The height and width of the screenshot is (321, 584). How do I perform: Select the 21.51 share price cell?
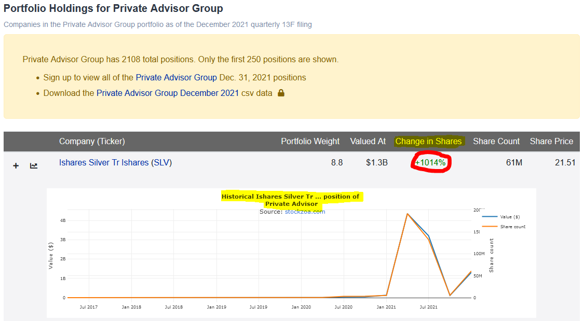(565, 162)
